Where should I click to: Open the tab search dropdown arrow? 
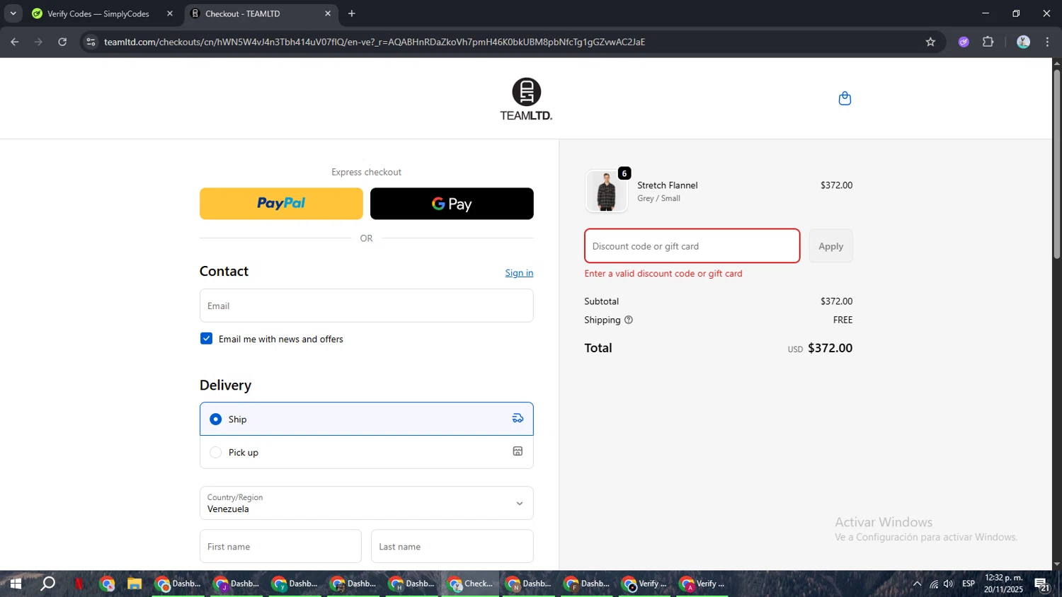point(13,13)
